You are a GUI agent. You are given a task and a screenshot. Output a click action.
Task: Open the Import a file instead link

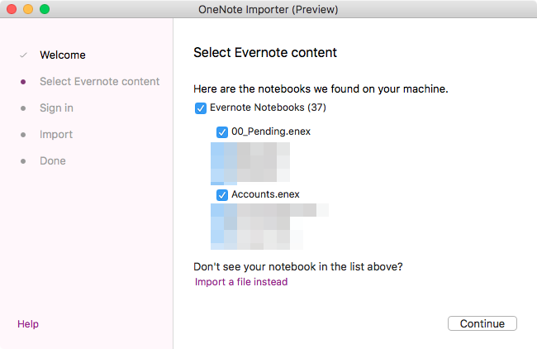[x=241, y=282]
